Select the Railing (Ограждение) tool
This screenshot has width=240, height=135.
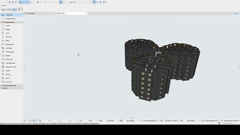coord(12,52)
